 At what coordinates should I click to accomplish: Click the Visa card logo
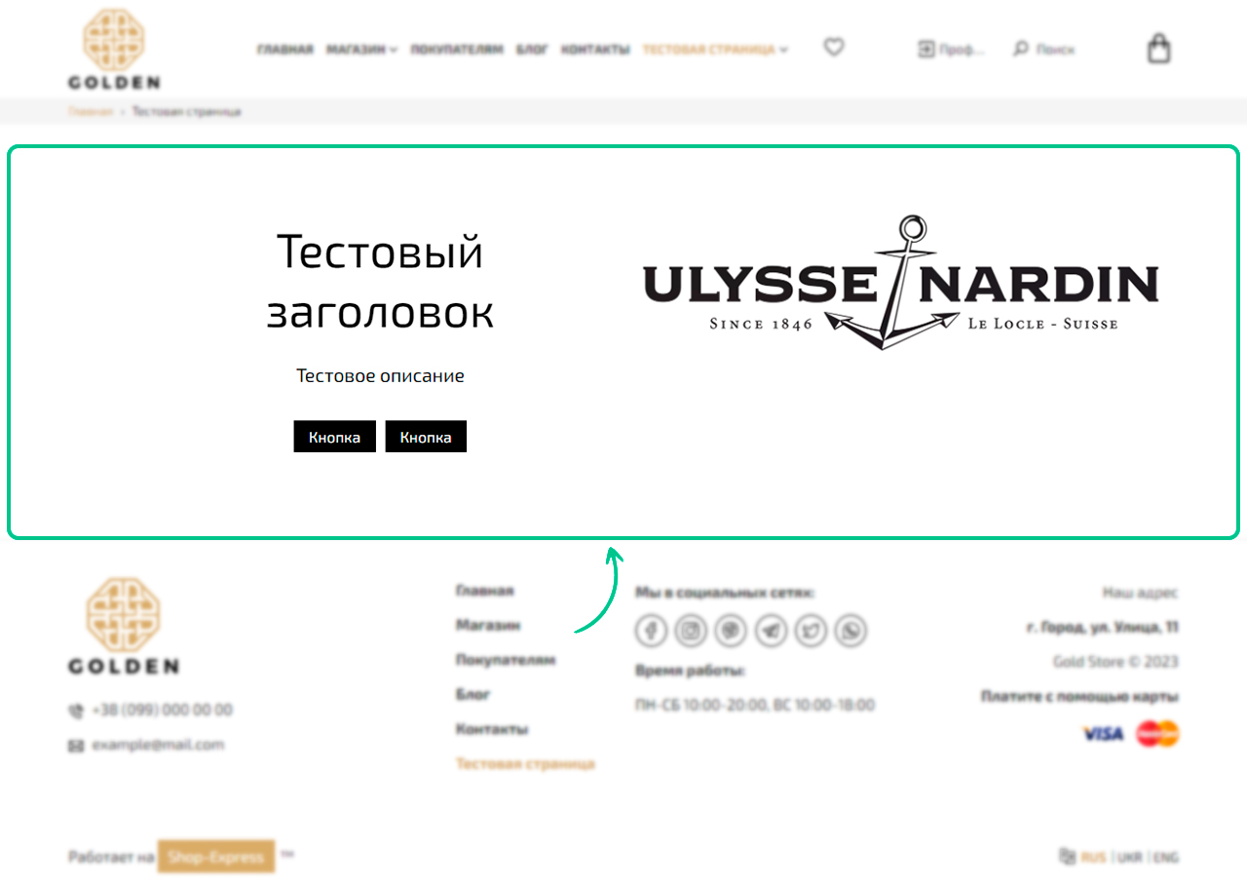1104,733
